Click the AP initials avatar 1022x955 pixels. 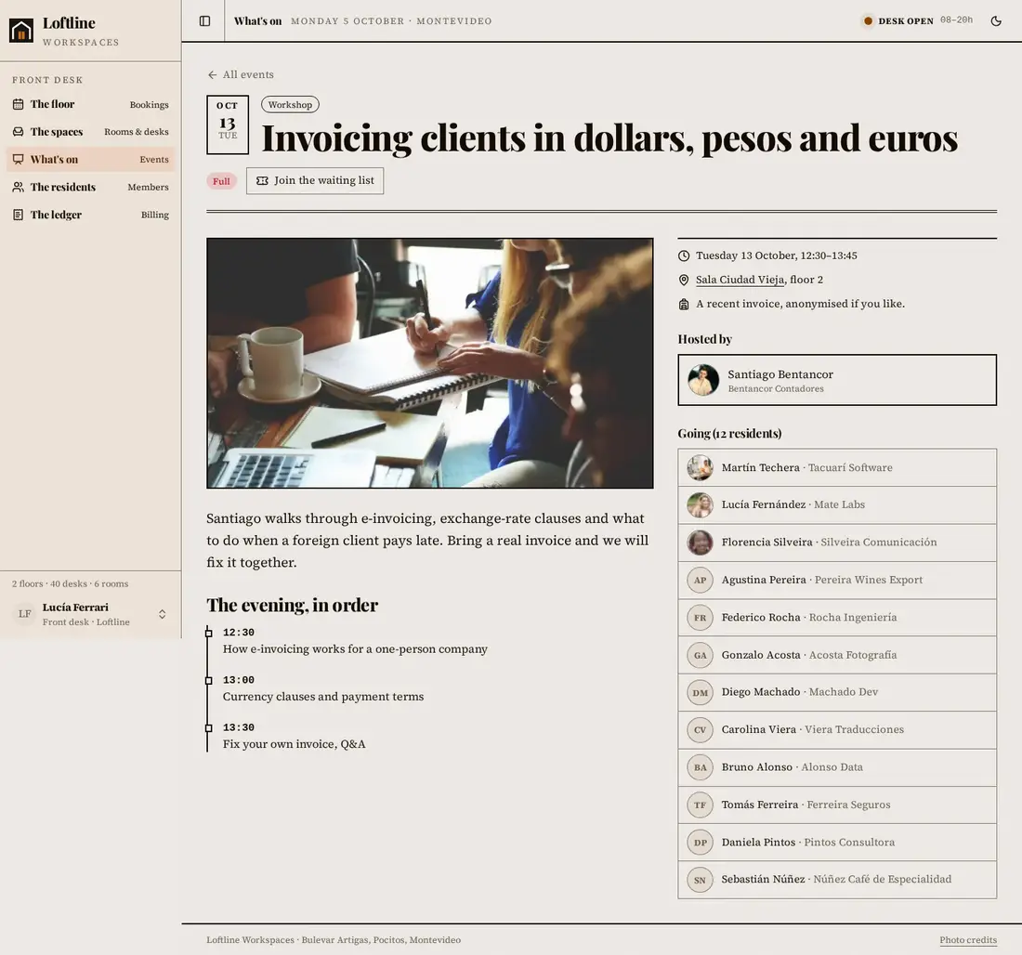click(700, 581)
